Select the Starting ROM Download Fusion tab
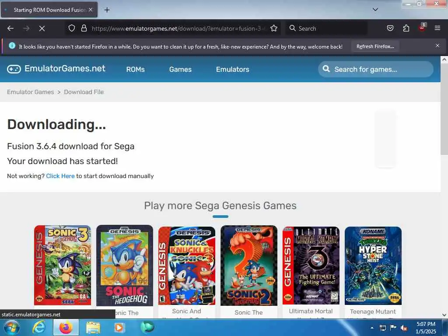 [49, 10]
